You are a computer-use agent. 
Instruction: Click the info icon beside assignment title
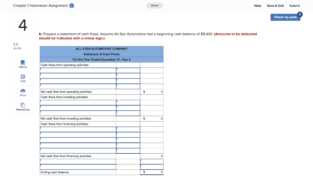(72, 5)
